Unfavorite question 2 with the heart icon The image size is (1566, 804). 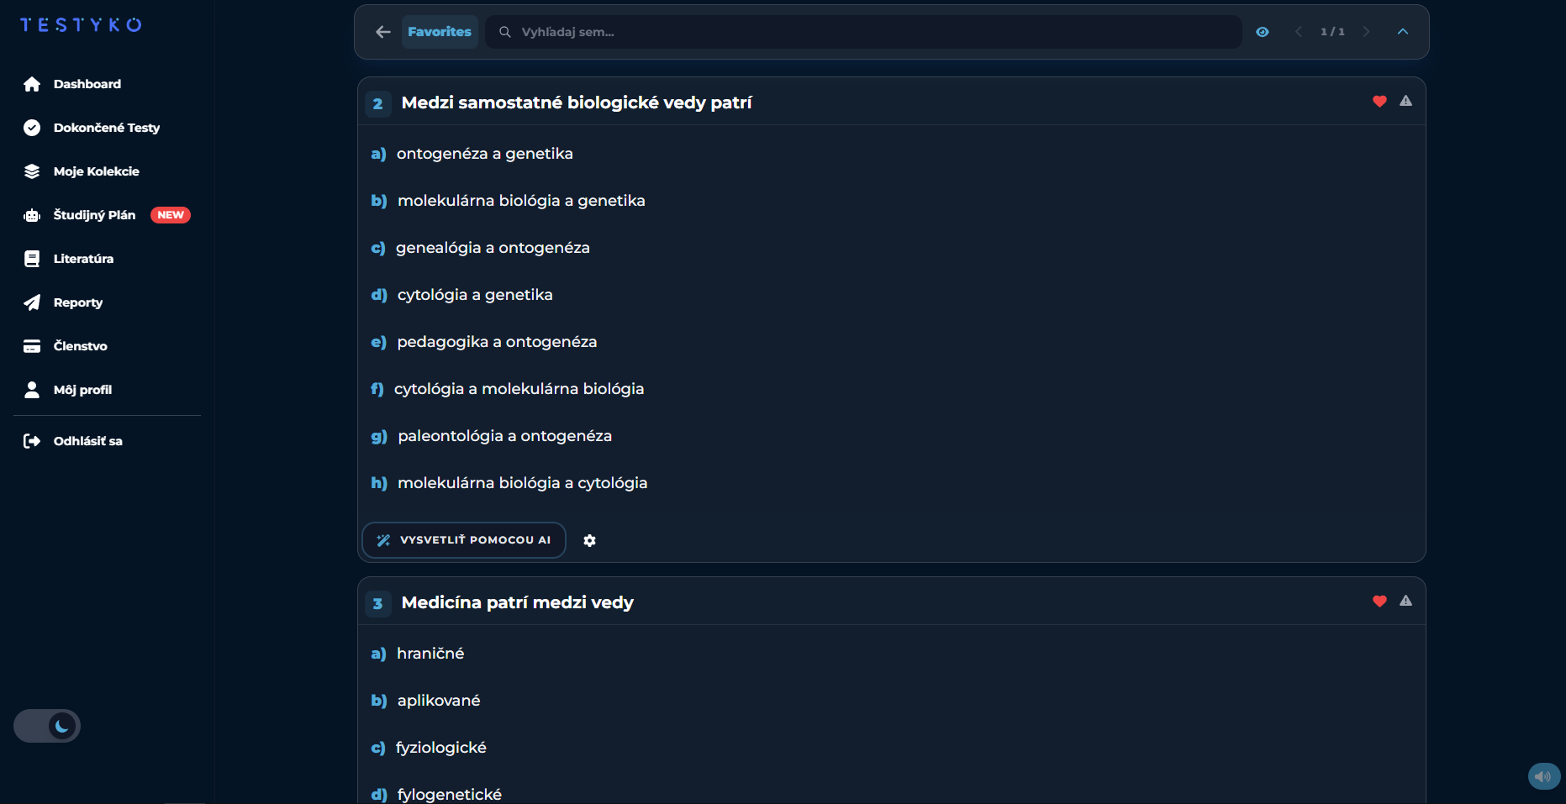click(1379, 102)
